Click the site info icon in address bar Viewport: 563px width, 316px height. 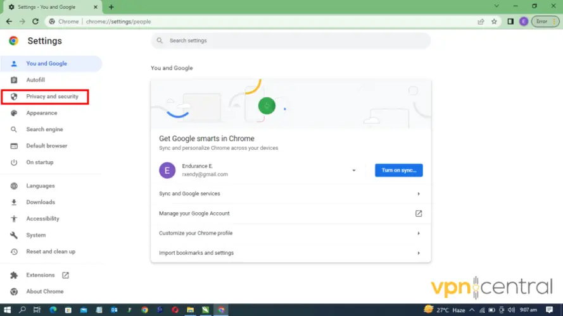[x=52, y=21]
